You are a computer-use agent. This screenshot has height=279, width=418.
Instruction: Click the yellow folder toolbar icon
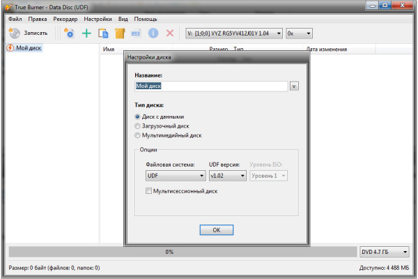pyautogui.click(x=120, y=33)
